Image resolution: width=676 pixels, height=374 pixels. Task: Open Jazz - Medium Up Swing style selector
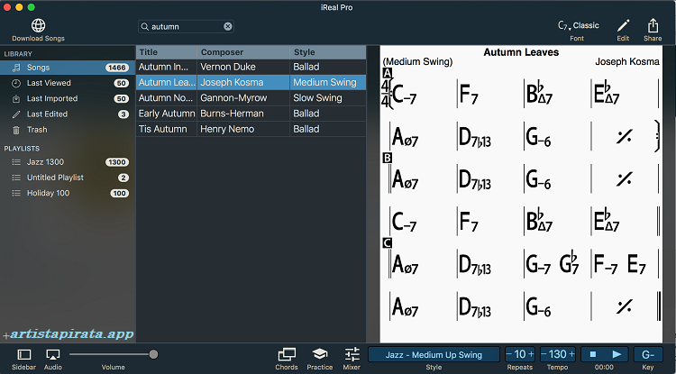click(434, 354)
